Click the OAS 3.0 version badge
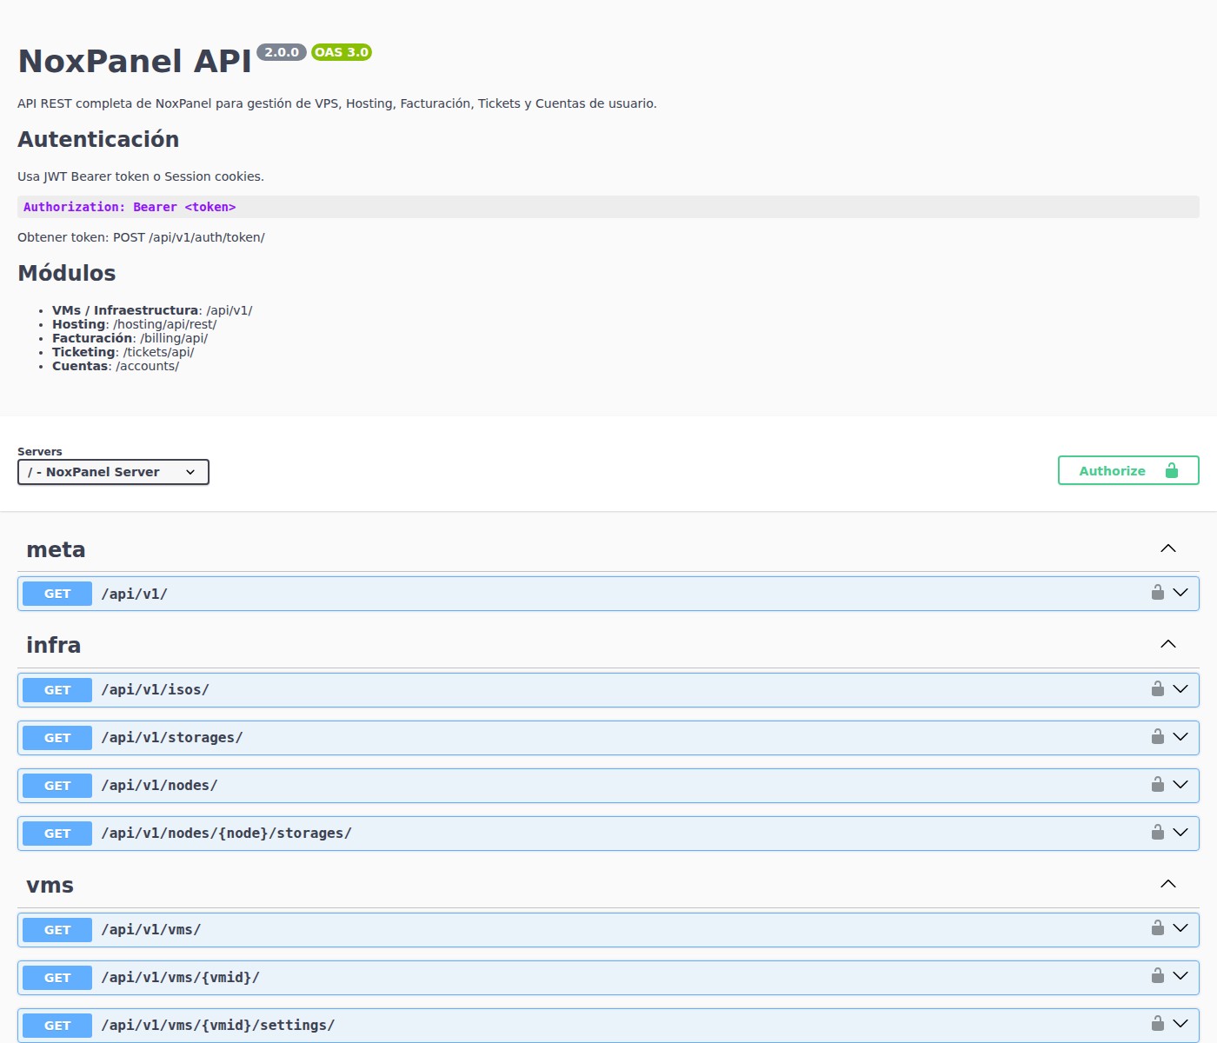 342,52
